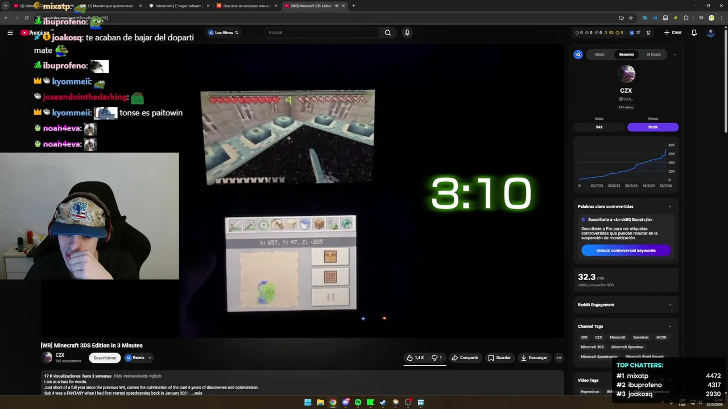Click the install app icon in the address bar
The image size is (728, 409).
click(x=621, y=18)
